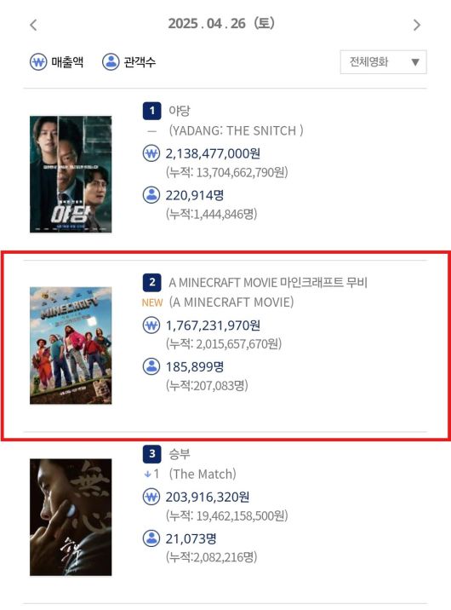
Task: Click the rank 2 badge
Action: [151, 282]
